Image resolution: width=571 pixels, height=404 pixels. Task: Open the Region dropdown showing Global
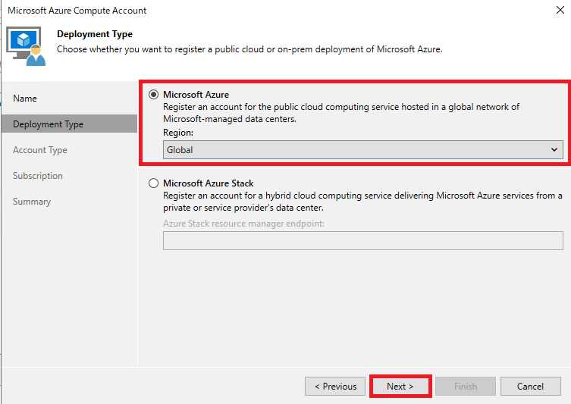pos(362,150)
